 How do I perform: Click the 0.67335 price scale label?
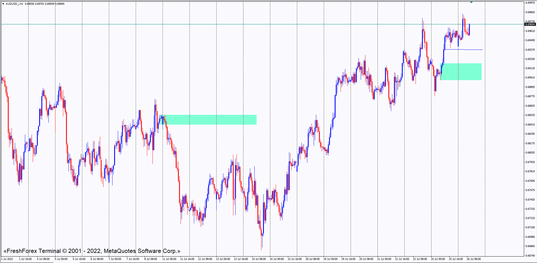tap(530, 209)
